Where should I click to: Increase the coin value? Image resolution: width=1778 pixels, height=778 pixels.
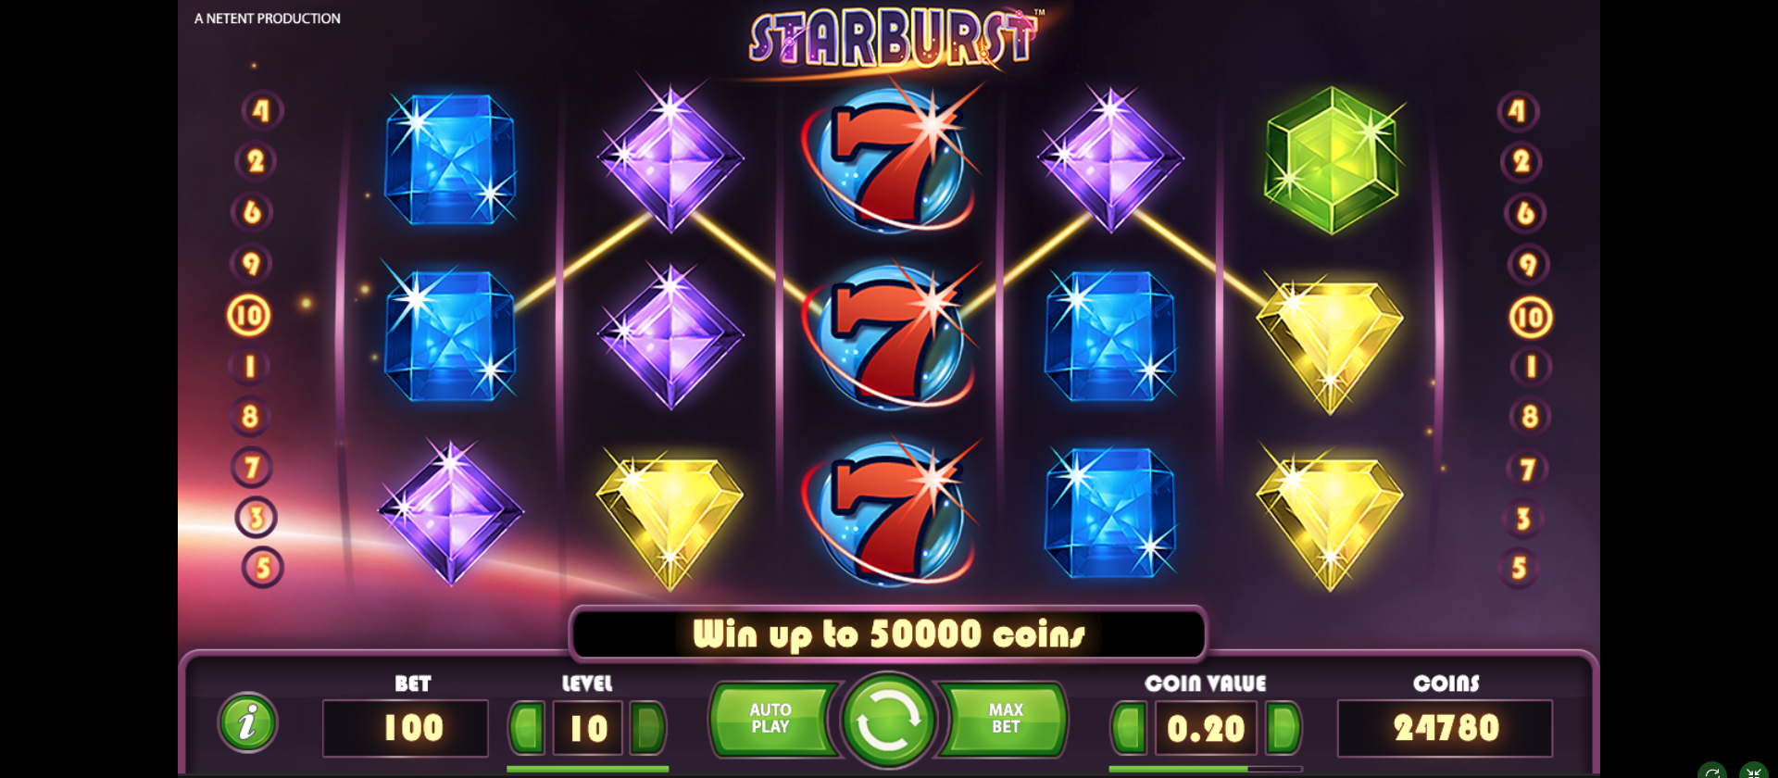pyautogui.click(x=1283, y=727)
